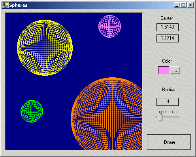Close the Spheres window
The height and width of the screenshot is (157, 196).
pyautogui.click(x=190, y=5)
